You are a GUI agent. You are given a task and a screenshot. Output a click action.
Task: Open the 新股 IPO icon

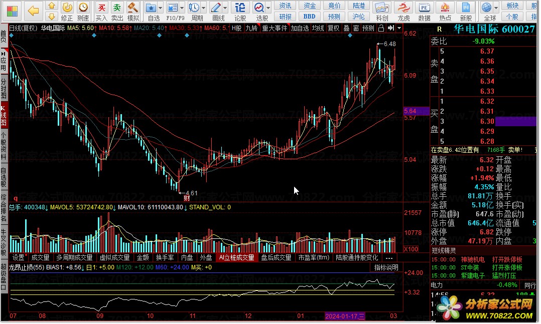point(466,11)
